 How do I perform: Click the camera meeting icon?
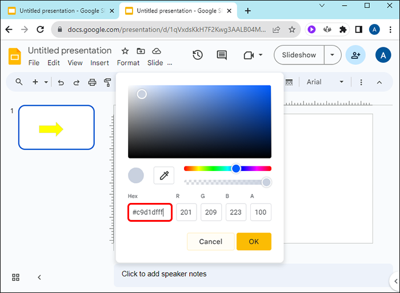[x=249, y=55]
